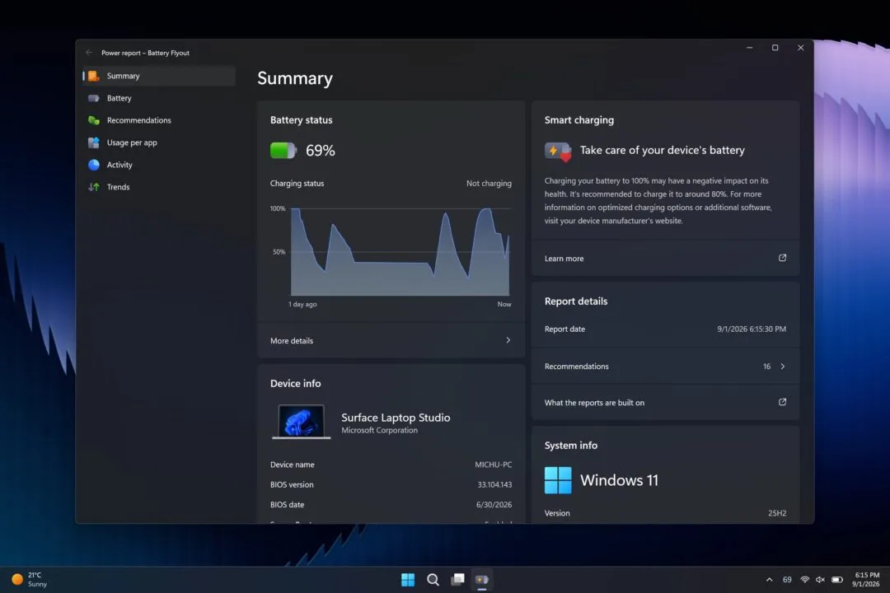Click the Surface Laptop Studio name text
Image resolution: width=890 pixels, height=593 pixels.
tap(396, 418)
